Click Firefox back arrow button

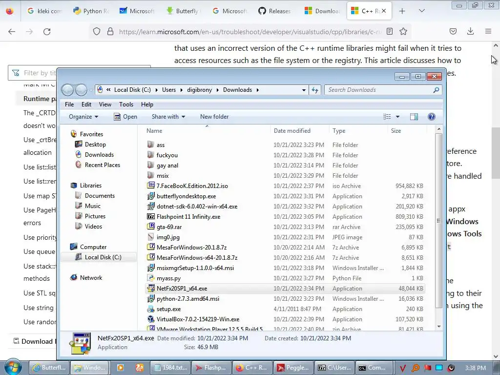[12, 31]
